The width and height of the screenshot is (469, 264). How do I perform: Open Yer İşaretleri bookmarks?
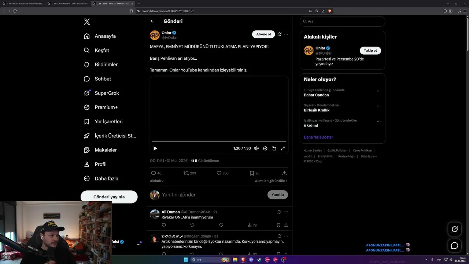[x=103, y=121]
